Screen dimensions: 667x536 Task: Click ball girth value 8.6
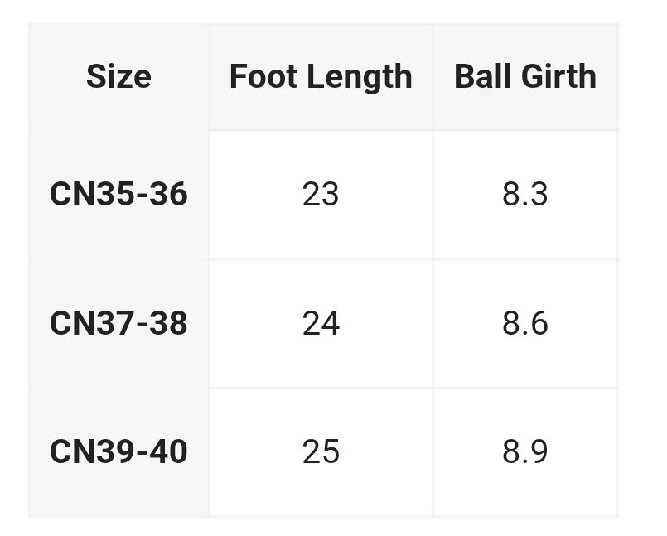click(525, 323)
